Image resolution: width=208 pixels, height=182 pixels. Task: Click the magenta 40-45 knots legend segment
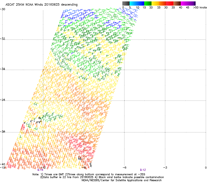(x=184, y=3)
